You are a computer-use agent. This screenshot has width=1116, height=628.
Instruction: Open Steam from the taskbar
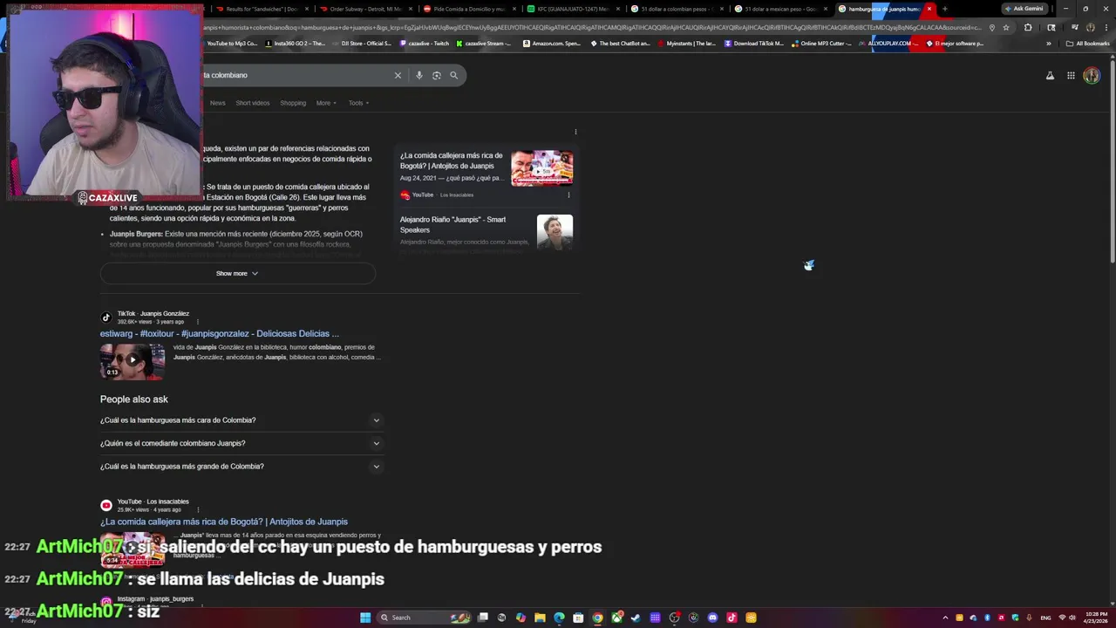point(636,618)
